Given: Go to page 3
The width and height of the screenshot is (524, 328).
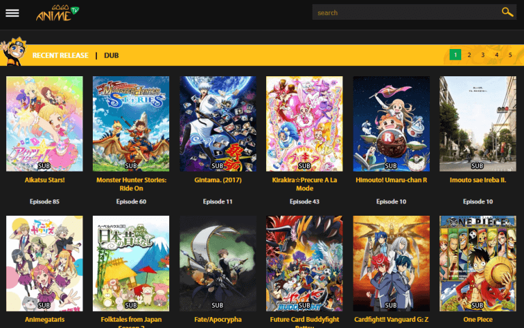Looking at the screenshot, I should pos(483,54).
